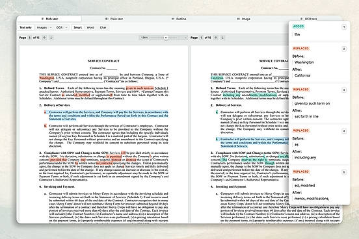
Task: Click the right pane page number field
Action: click(x=201, y=38)
